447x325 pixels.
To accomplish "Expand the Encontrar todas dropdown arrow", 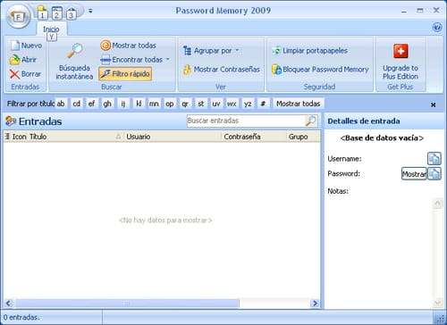I will coord(168,60).
